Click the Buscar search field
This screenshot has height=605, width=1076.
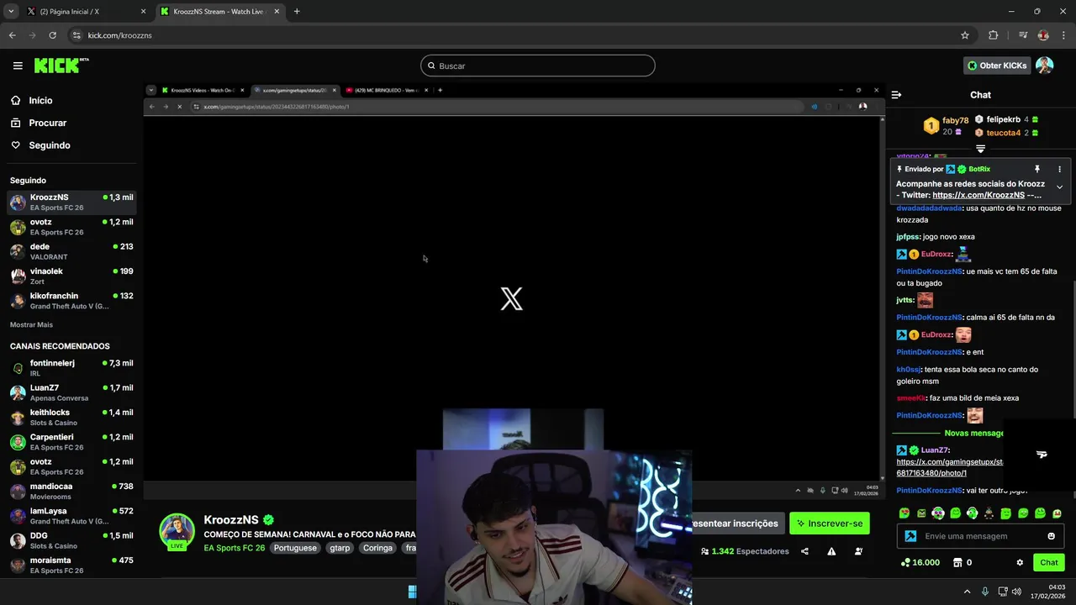pyautogui.click(x=538, y=66)
